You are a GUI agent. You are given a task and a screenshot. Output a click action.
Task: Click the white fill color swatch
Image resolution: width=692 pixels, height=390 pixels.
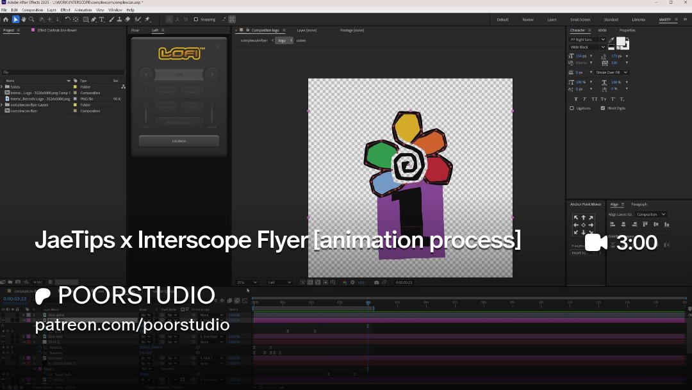point(620,42)
